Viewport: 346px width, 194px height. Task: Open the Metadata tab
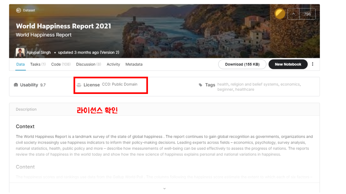point(134,64)
